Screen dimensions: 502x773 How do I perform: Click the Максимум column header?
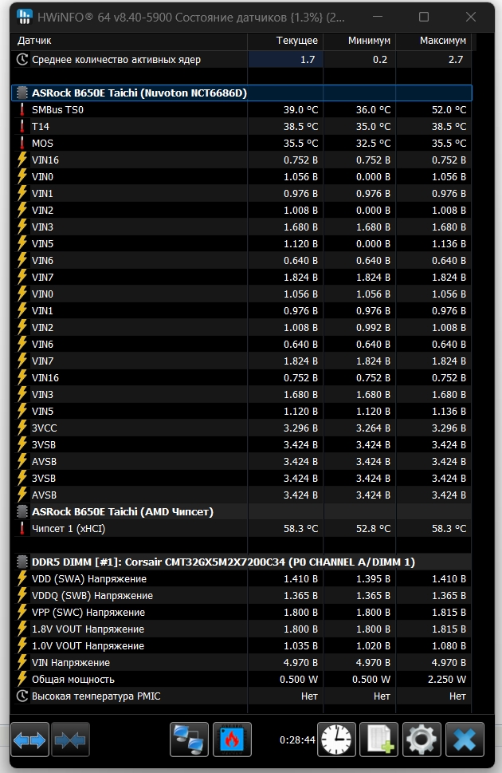coord(434,41)
